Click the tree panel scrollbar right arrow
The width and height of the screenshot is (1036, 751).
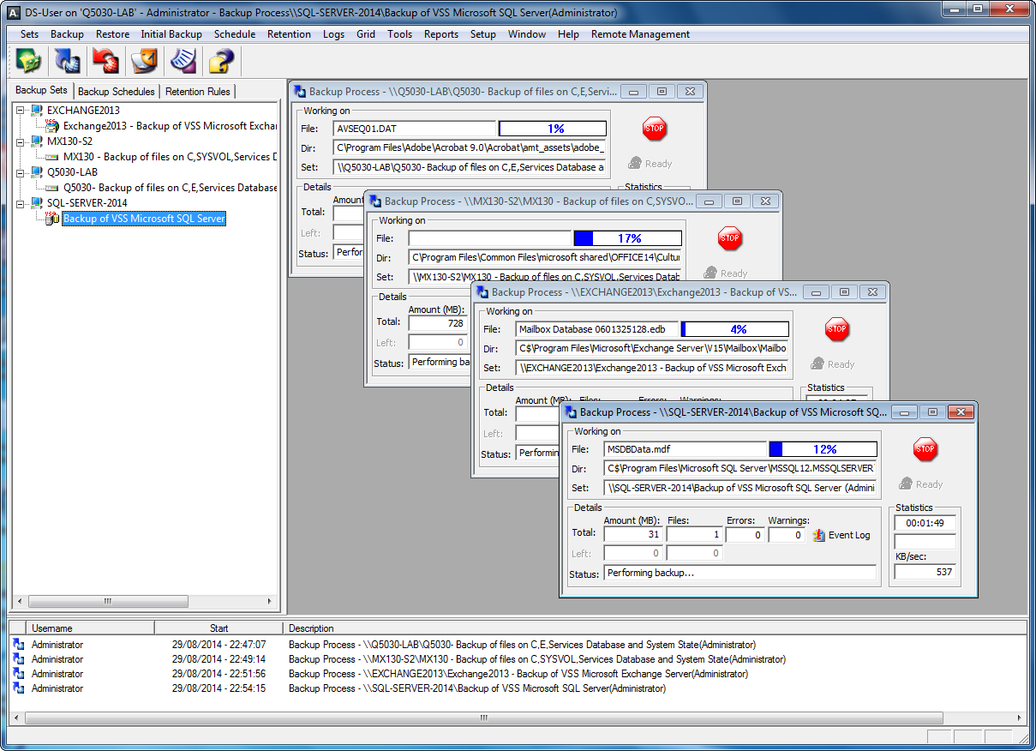point(270,602)
